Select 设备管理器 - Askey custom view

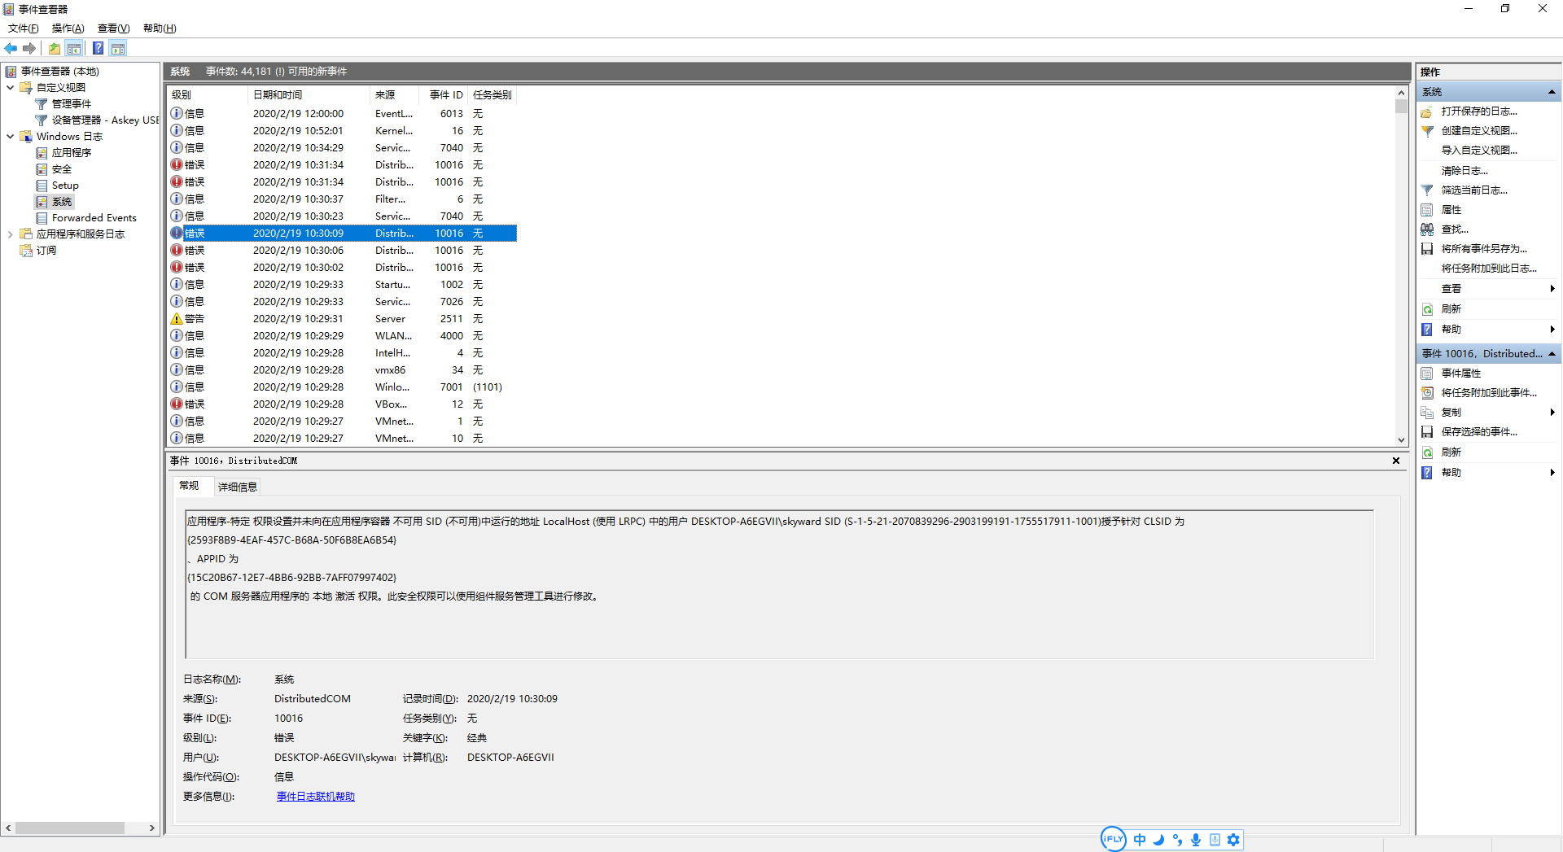click(105, 120)
